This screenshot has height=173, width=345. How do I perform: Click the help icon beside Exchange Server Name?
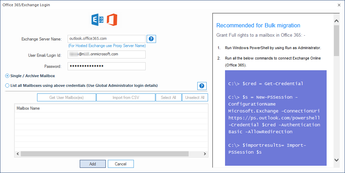151,39
